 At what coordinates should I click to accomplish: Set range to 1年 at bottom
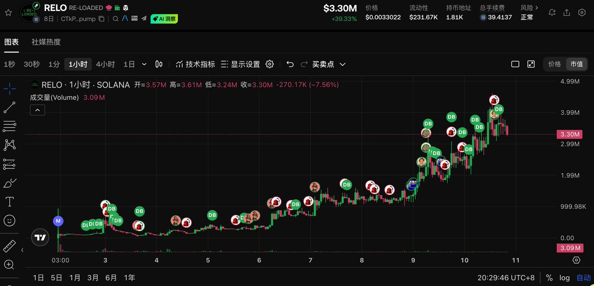pos(129,278)
